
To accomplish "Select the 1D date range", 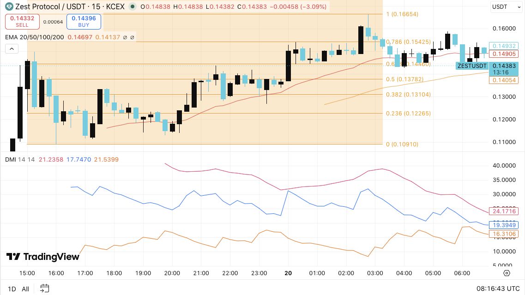I will pyautogui.click(x=12, y=289).
